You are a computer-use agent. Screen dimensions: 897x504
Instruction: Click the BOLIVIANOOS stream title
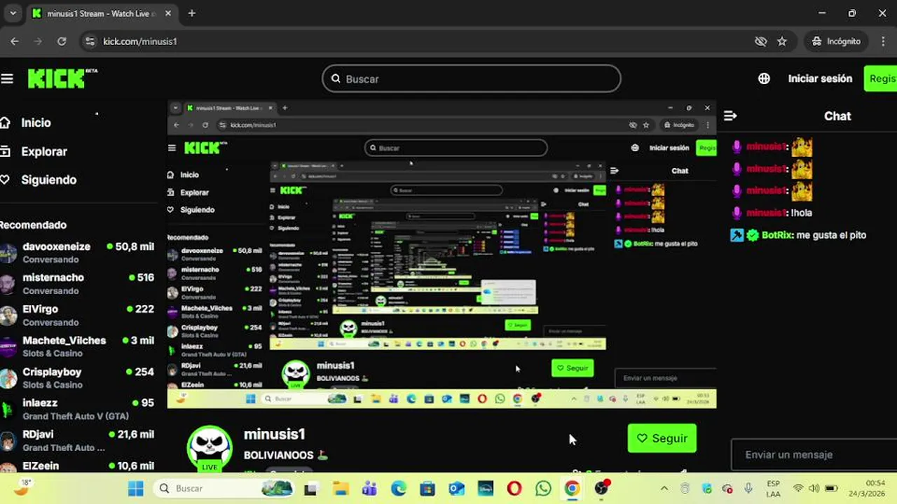(279, 455)
